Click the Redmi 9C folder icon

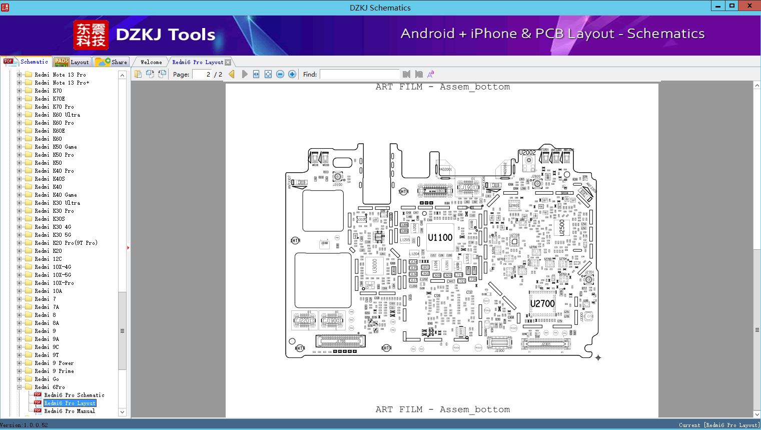click(x=29, y=347)
